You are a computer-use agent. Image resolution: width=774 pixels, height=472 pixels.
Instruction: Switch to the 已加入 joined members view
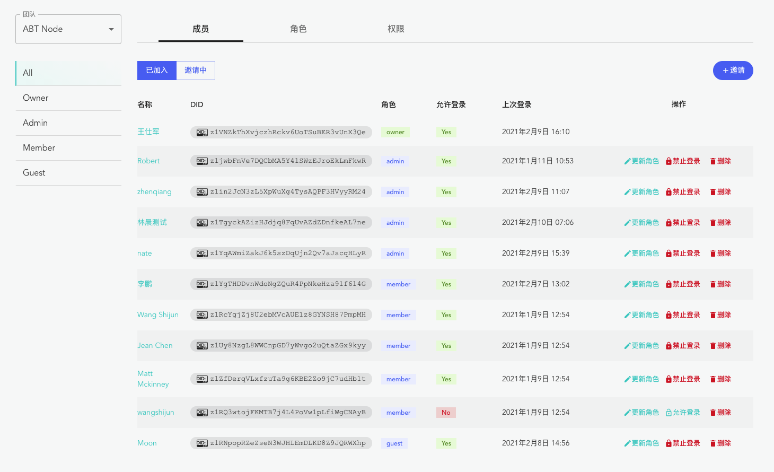tap(157, 71)
